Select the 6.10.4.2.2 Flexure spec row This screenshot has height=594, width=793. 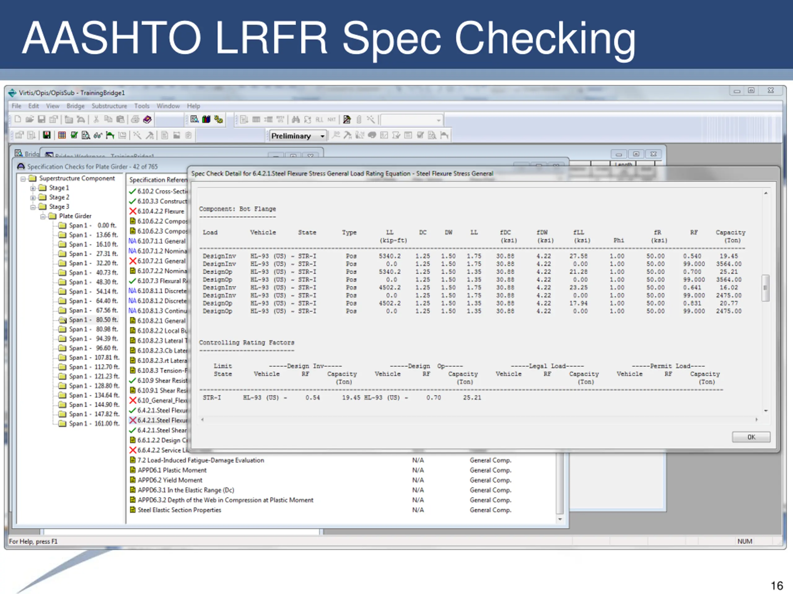(x=157, y=211)
